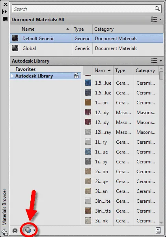Click the library list scrollbar thumb
This screenshot has height=237, width=166.
(161, 76)
